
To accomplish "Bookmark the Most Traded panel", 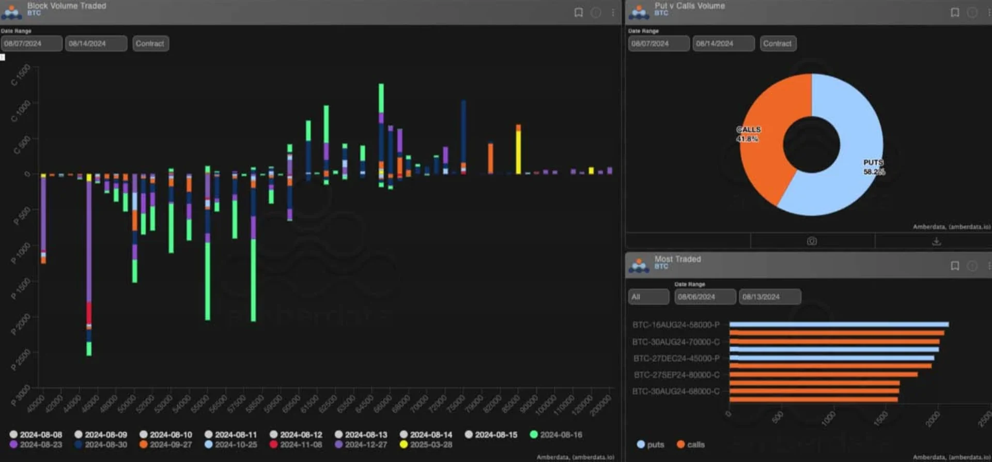I will point(955,266).
